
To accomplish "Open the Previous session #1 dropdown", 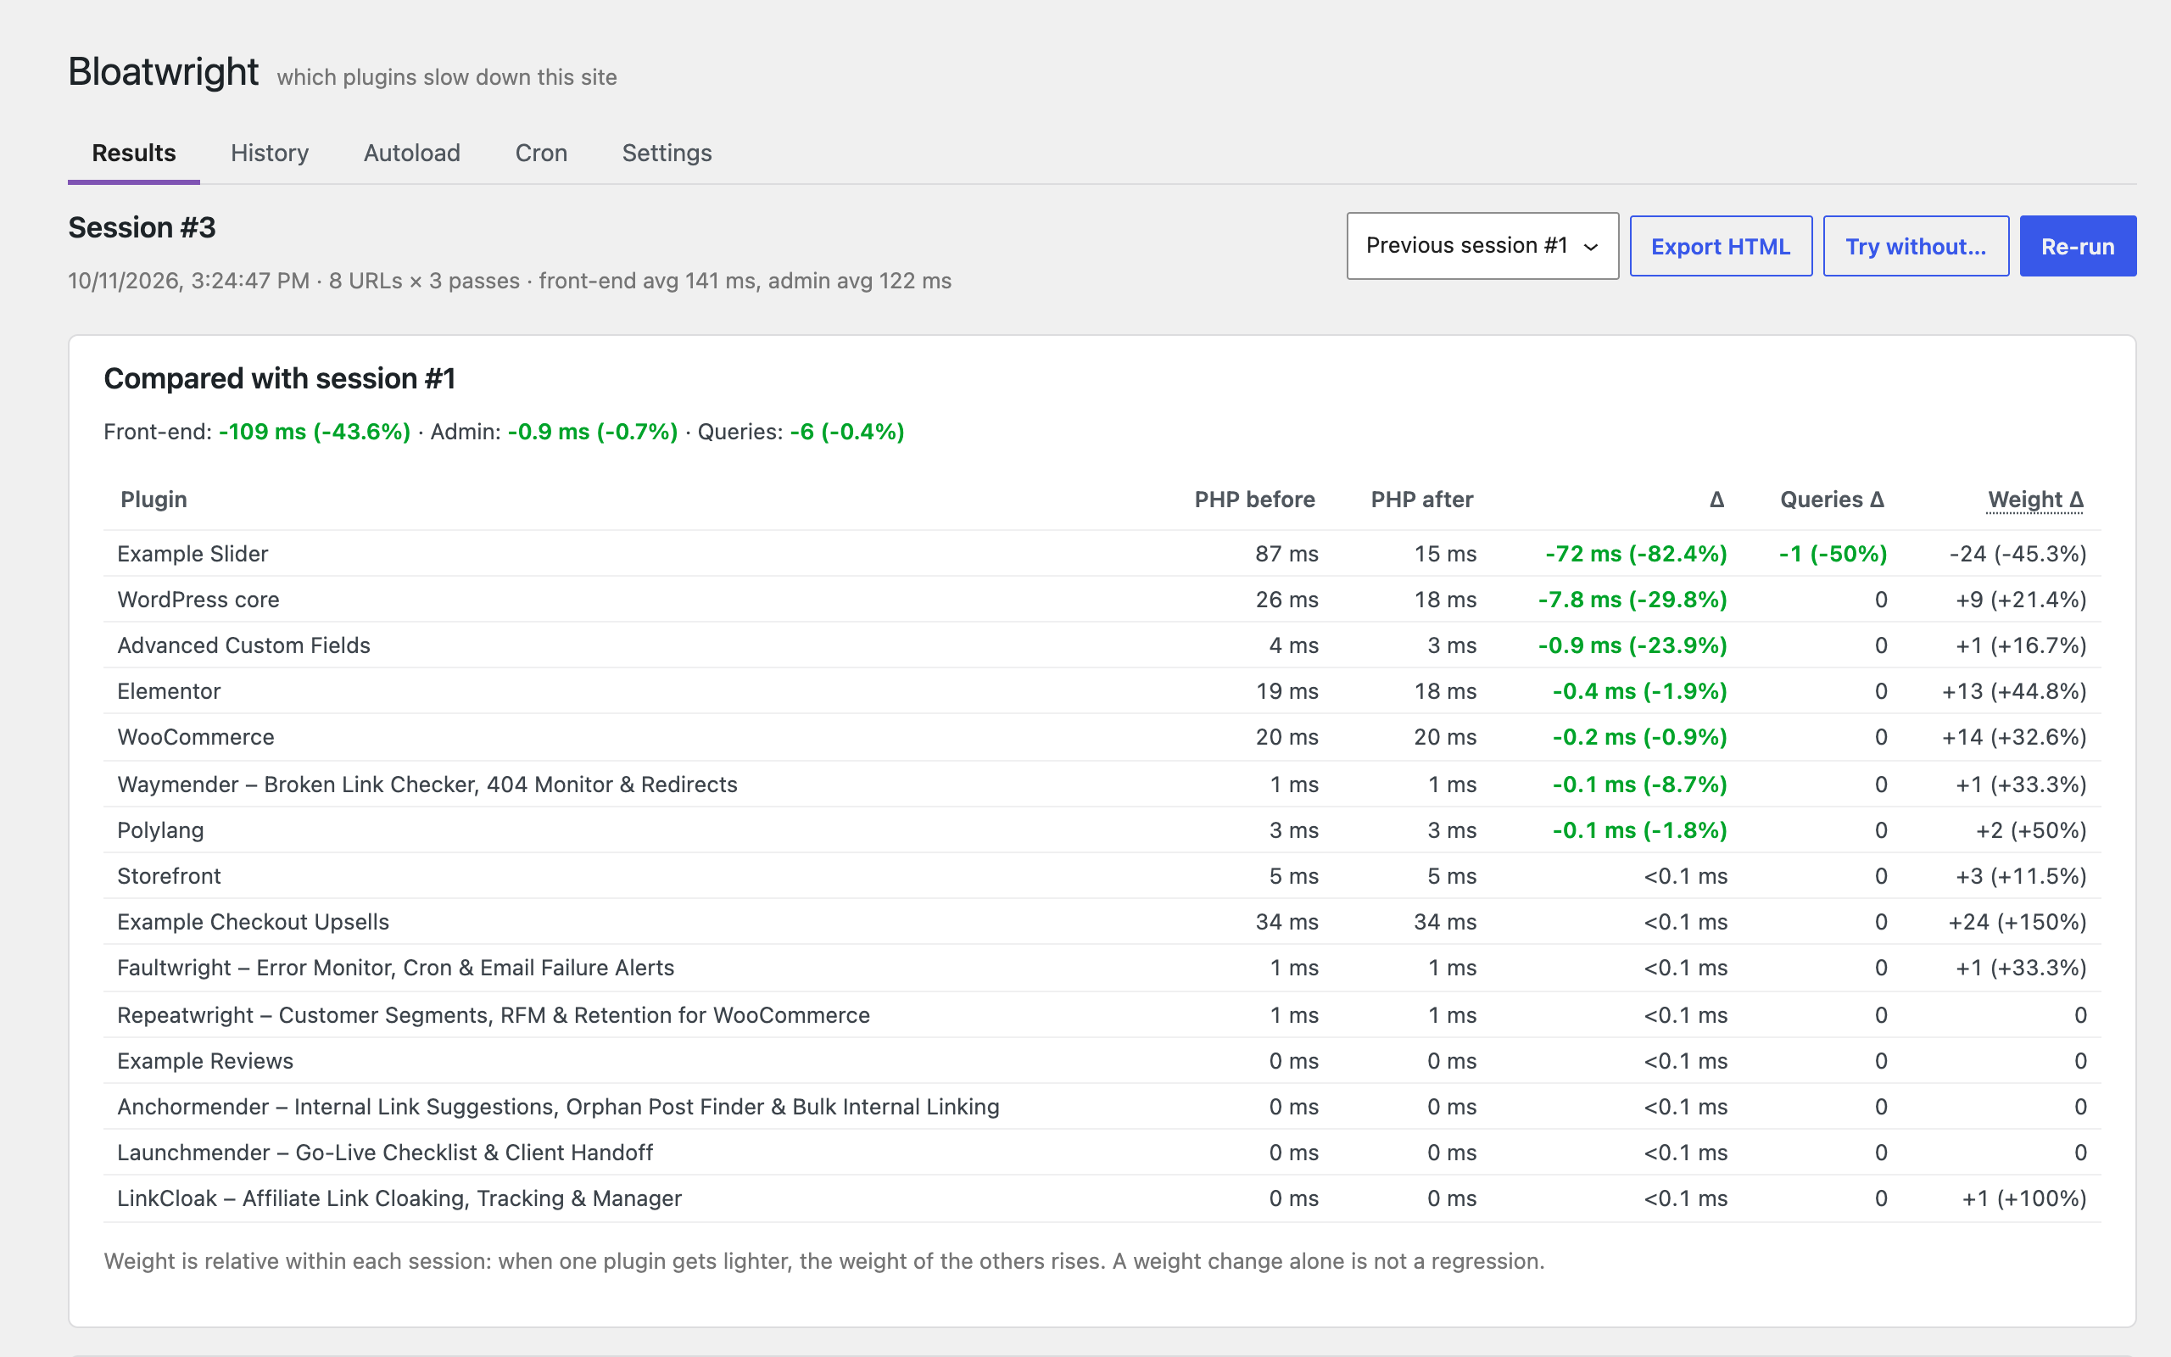I will tap(1482, 246).
